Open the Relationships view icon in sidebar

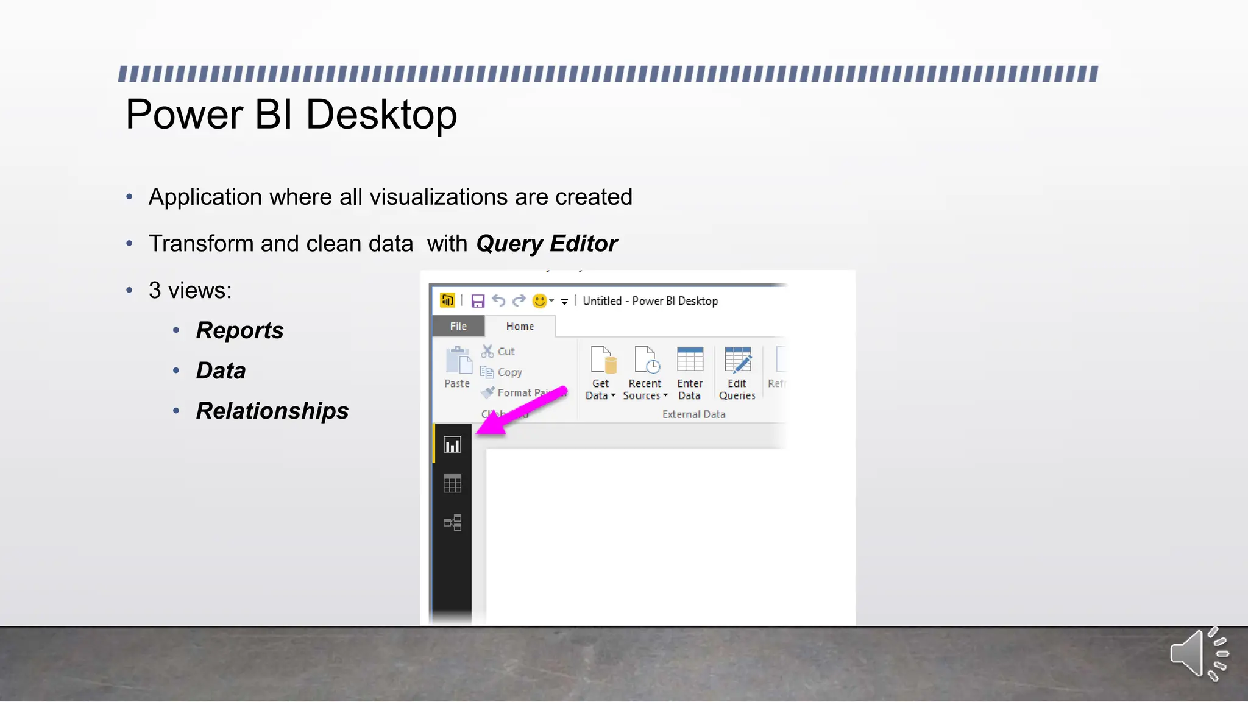(452, 523)
